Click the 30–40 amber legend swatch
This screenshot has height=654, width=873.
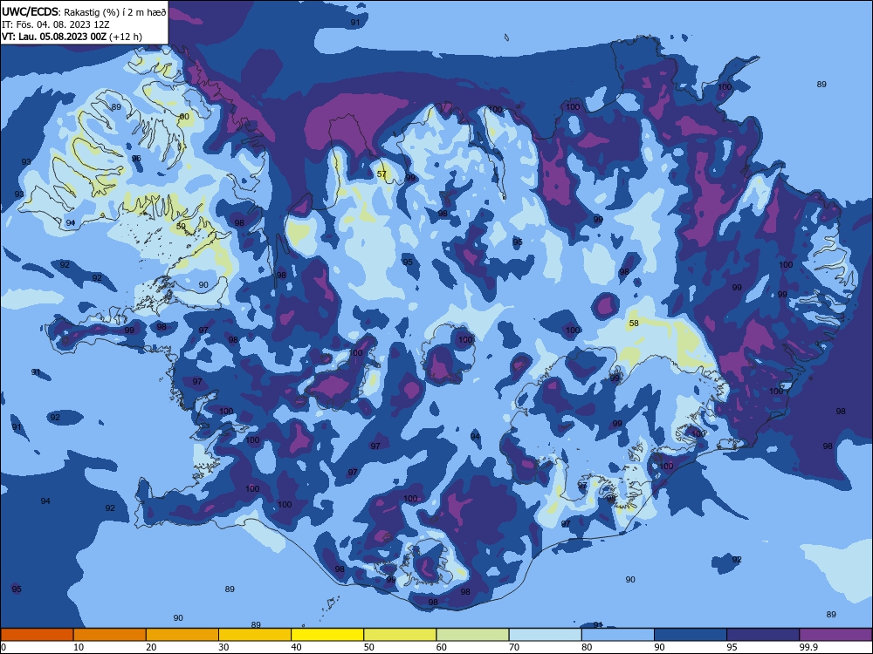pos(255,635)
